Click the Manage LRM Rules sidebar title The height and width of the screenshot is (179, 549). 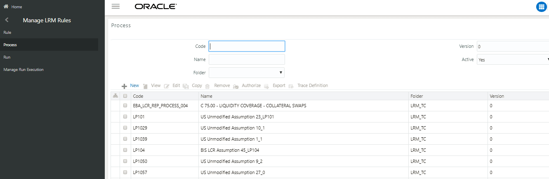tap(47, 20)
